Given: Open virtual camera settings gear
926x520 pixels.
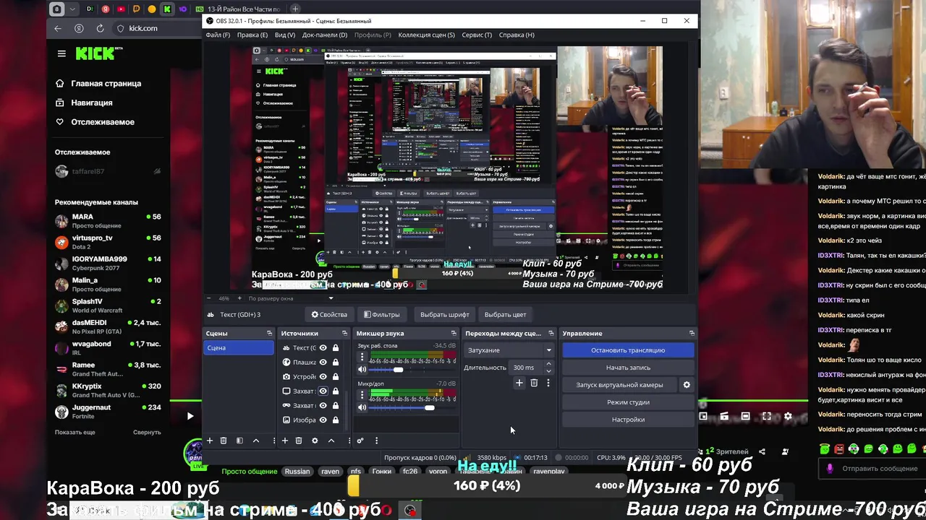Looking at the screenshot, I should pyautogui.click(x=687, y=385).
